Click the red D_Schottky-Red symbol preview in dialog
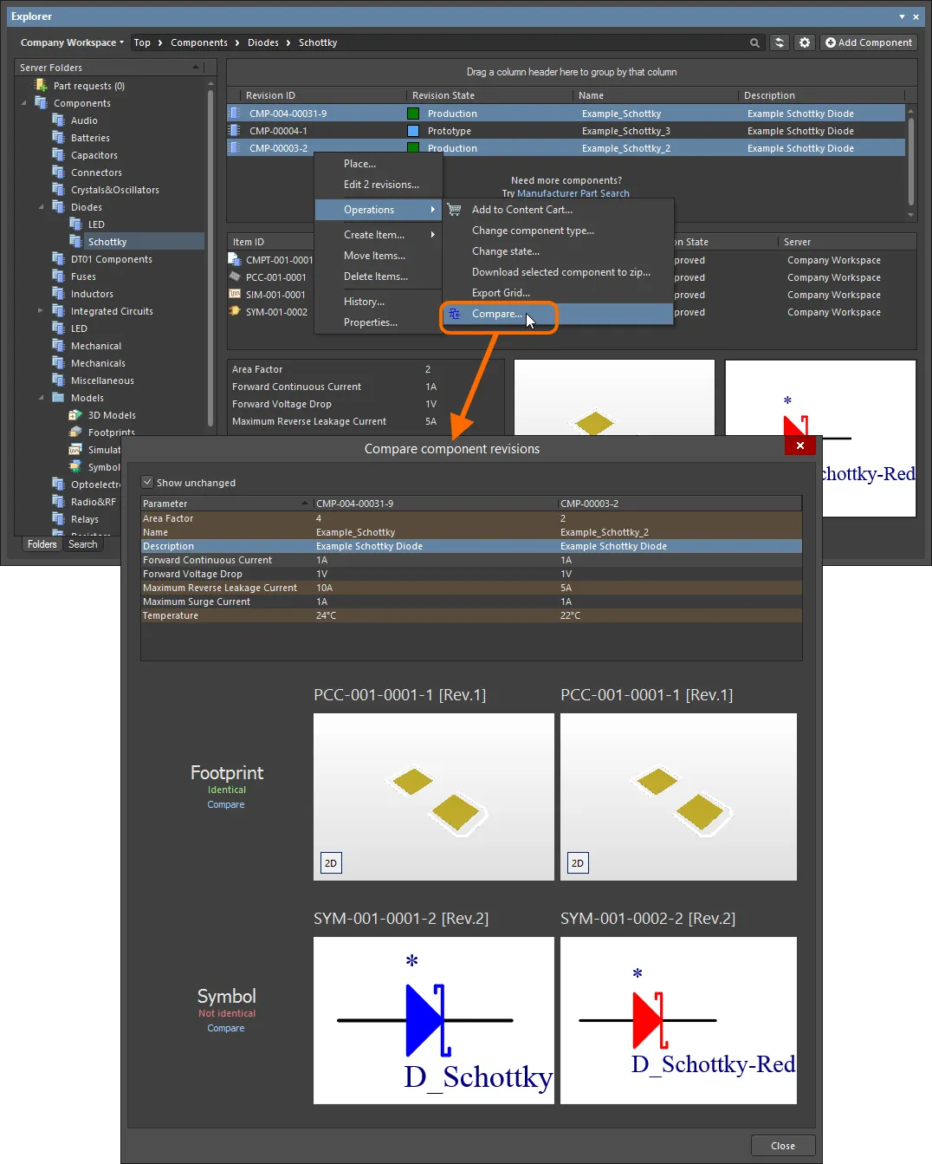The height and width of the screenshot is (1164, 932). click(x=678, y=1020)
